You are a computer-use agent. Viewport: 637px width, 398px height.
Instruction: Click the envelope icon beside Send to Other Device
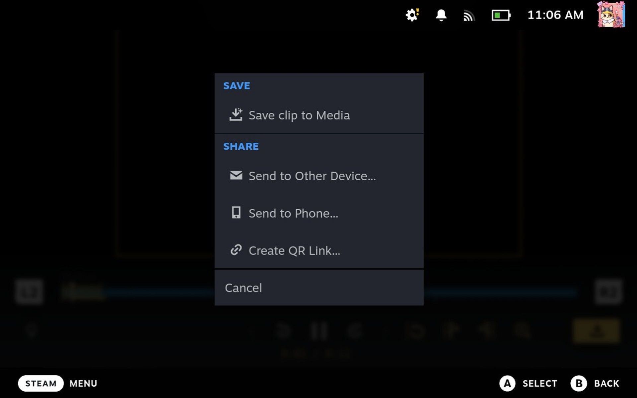pyautogui.click(x=236, y=176)
